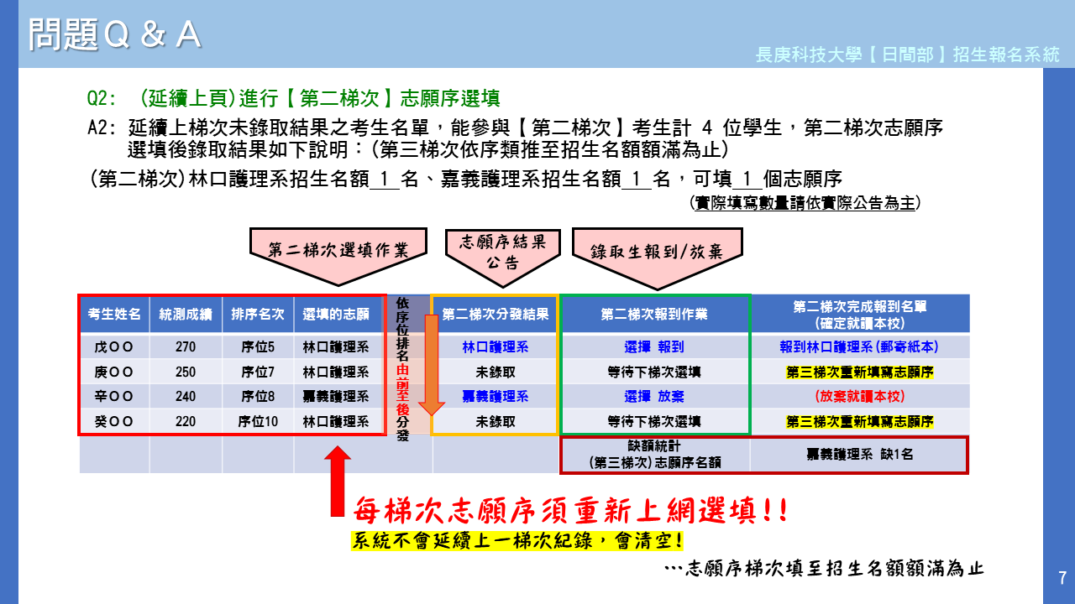This screenshot has width=1075, height=604.
Task: Click the rank cell 序位5
Action: [258, 346]
